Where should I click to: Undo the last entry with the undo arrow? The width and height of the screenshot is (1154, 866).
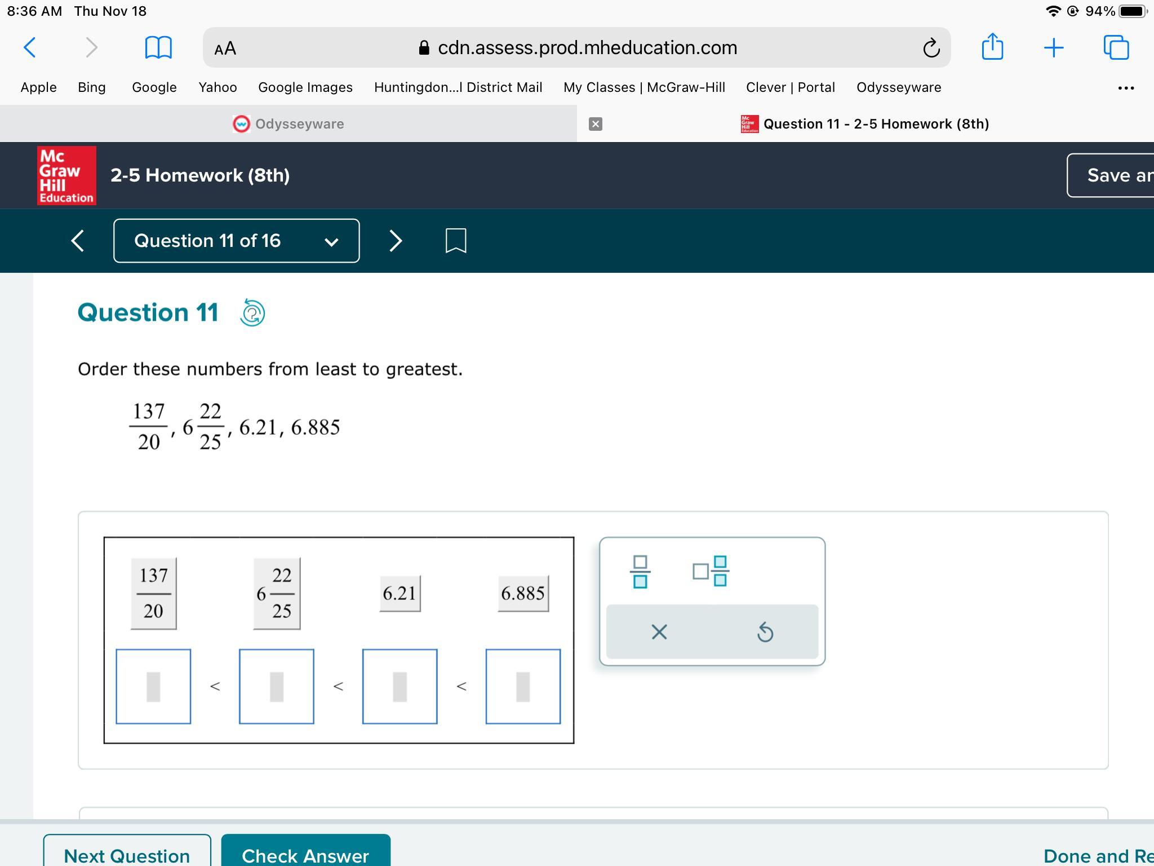click(765, 632)
